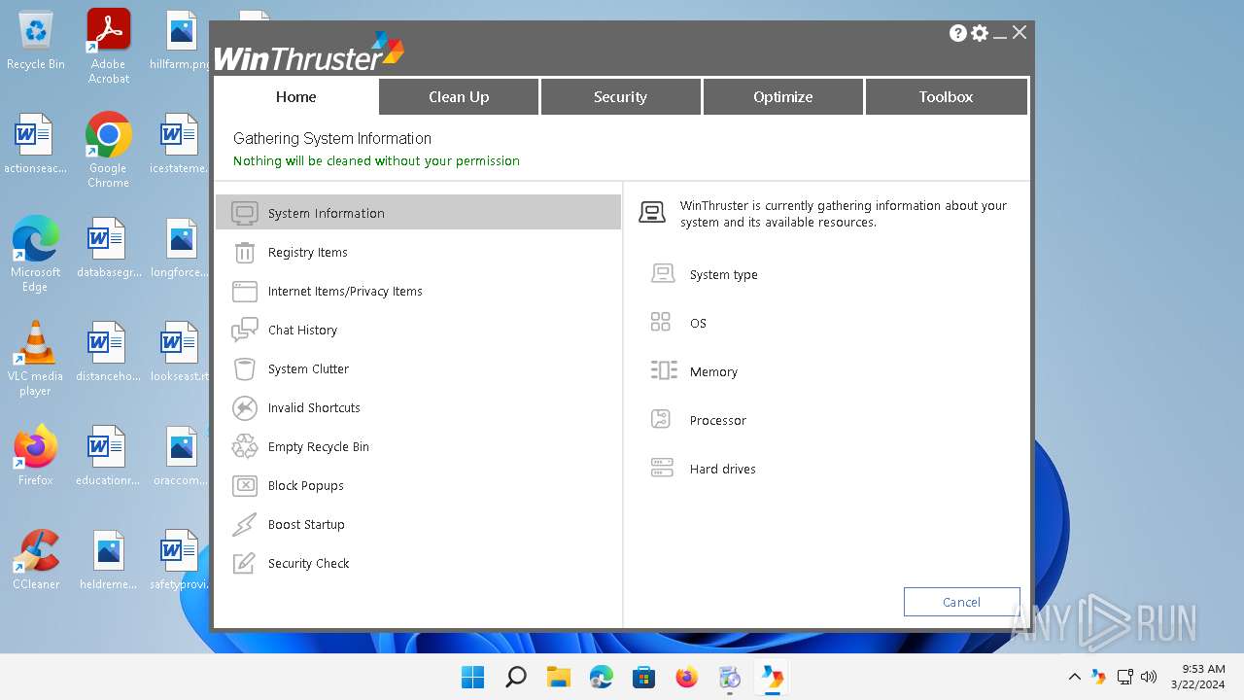Open the Toolbox tab
1244x700 pixels.
(x=946, y=96)
